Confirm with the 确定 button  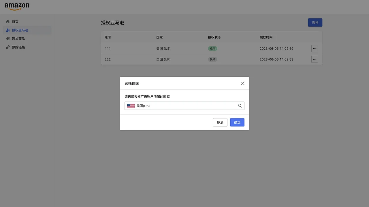(237, 122)
